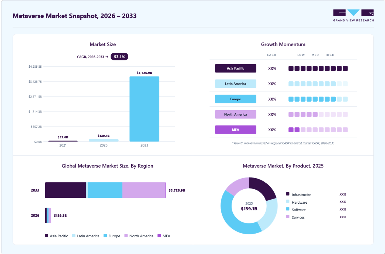The width and height of the screenshot is (385, 254).
Task: Click Metaverse Market, By Product, 2025 title
Action: 283,166
